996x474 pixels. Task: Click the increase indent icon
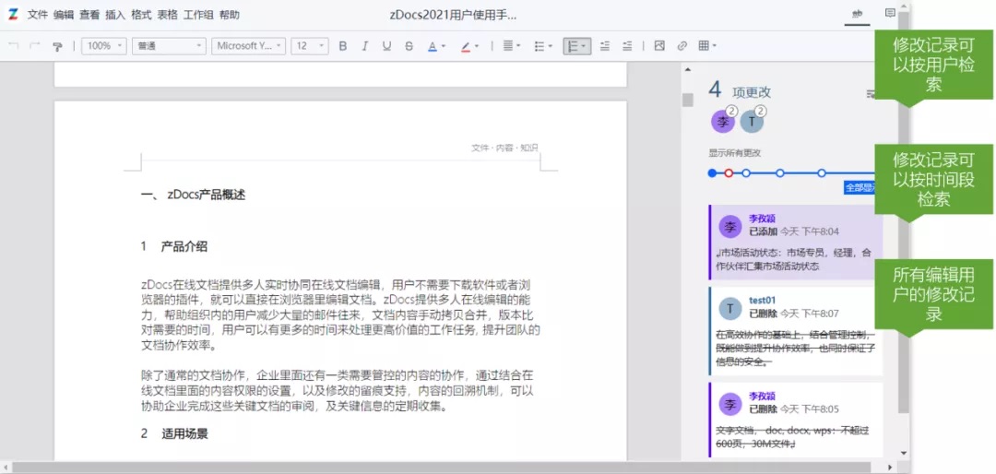click(627, 46)
